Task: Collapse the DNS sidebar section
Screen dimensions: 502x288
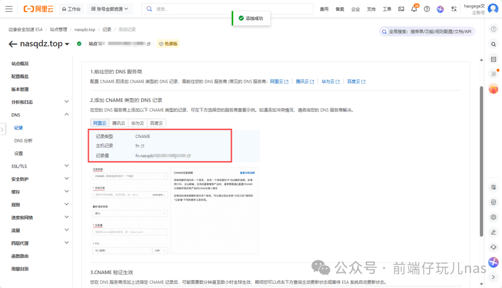Action: click(x=66, y=115)
